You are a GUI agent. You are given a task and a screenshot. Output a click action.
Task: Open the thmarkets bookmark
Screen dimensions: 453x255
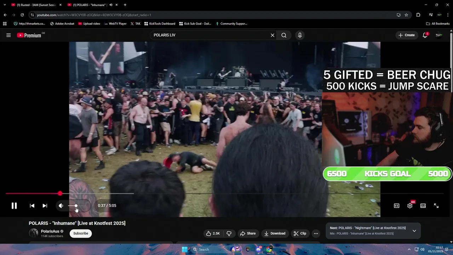pos(29,24)
